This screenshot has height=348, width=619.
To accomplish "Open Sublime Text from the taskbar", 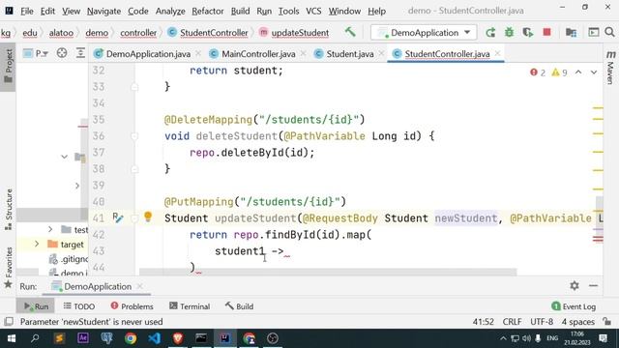I will point(59,338).
